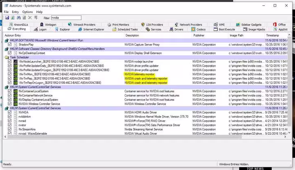Switch to the Winsock Providers tab
Screen dimensions: 295x170
pos(82,24)
